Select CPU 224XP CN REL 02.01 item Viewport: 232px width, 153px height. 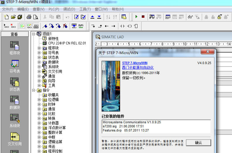coord(67,43)
